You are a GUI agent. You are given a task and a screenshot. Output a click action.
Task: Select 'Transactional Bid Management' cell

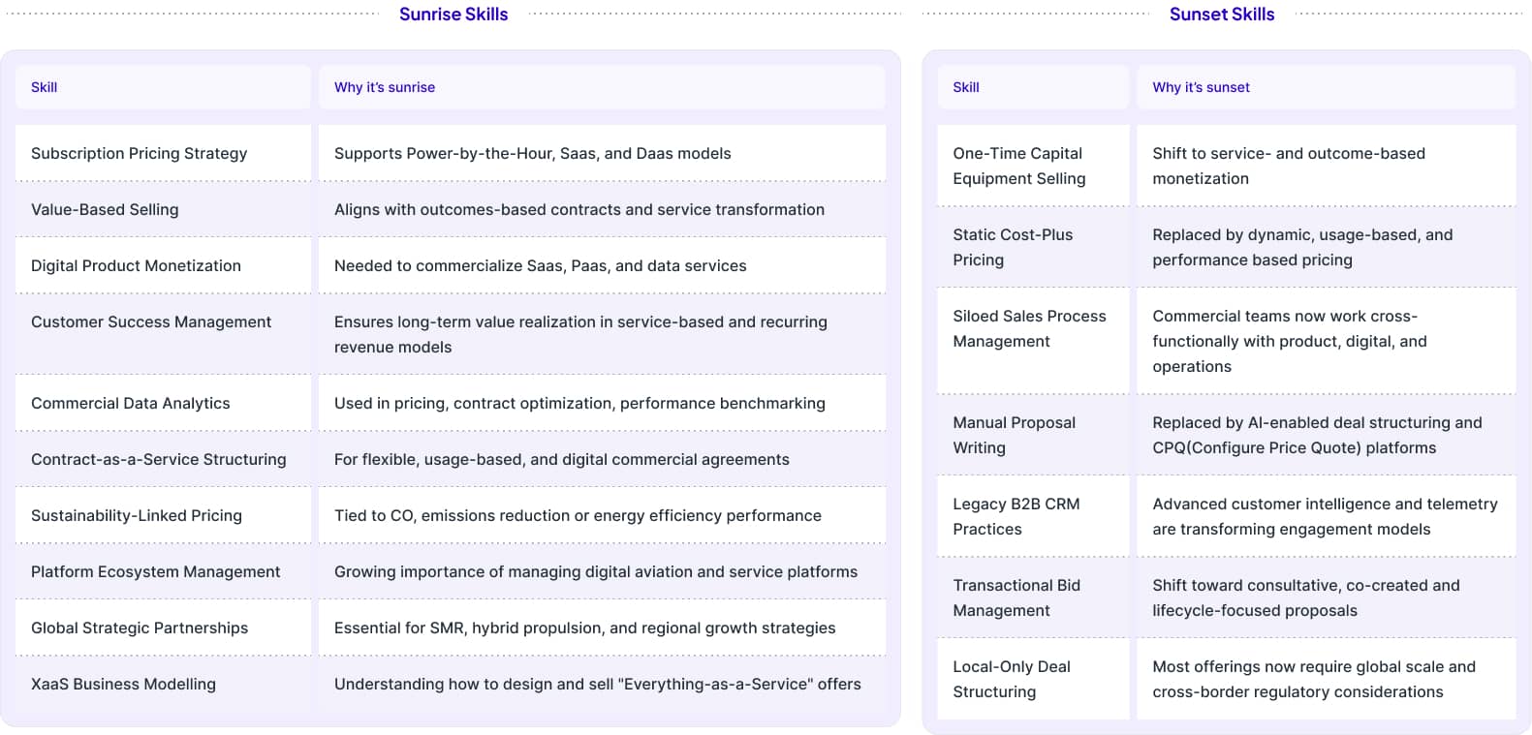tap(1033, 597)
